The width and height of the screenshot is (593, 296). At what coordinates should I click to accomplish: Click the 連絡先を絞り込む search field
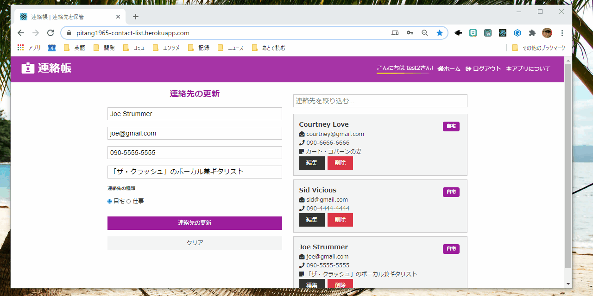[380, 101]
